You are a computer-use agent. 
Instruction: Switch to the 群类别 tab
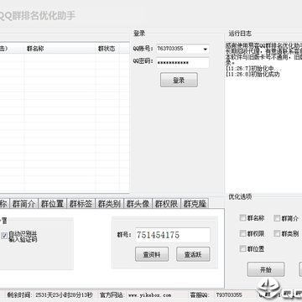pos(109,204)
